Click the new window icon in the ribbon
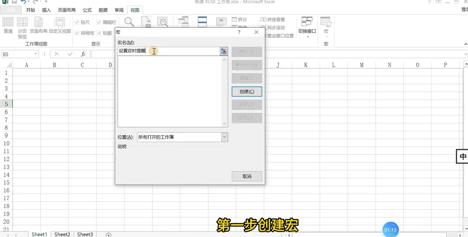Image resolution: width=468 pixels, height=237 pixels. coord(183,22)
